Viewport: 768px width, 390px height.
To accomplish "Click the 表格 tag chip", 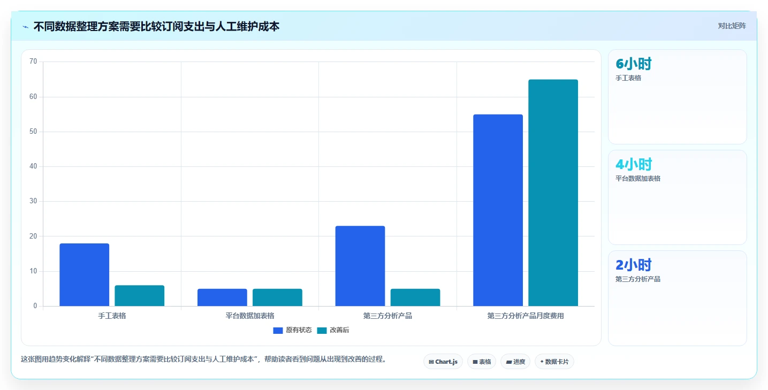I will point(482,362).
